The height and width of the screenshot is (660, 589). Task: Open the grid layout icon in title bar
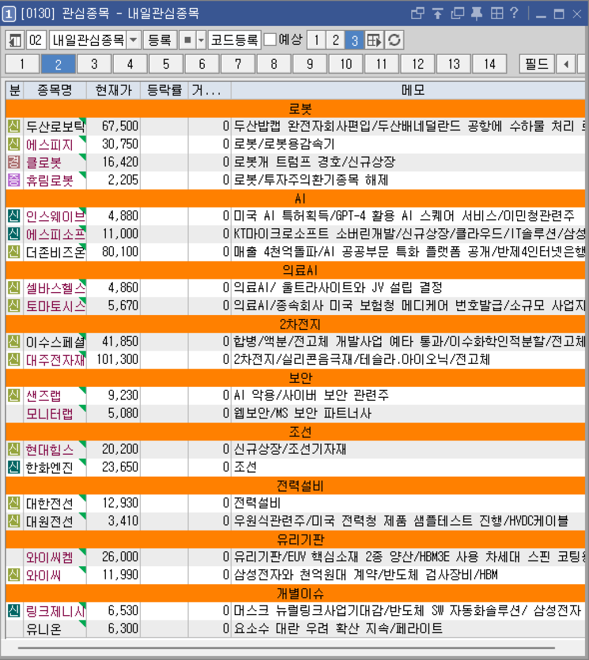[x=497, y=13]
